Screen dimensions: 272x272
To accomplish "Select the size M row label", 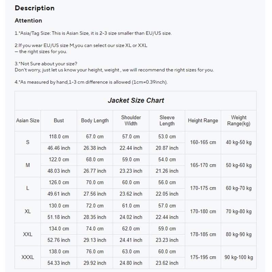I will [28, 165].
